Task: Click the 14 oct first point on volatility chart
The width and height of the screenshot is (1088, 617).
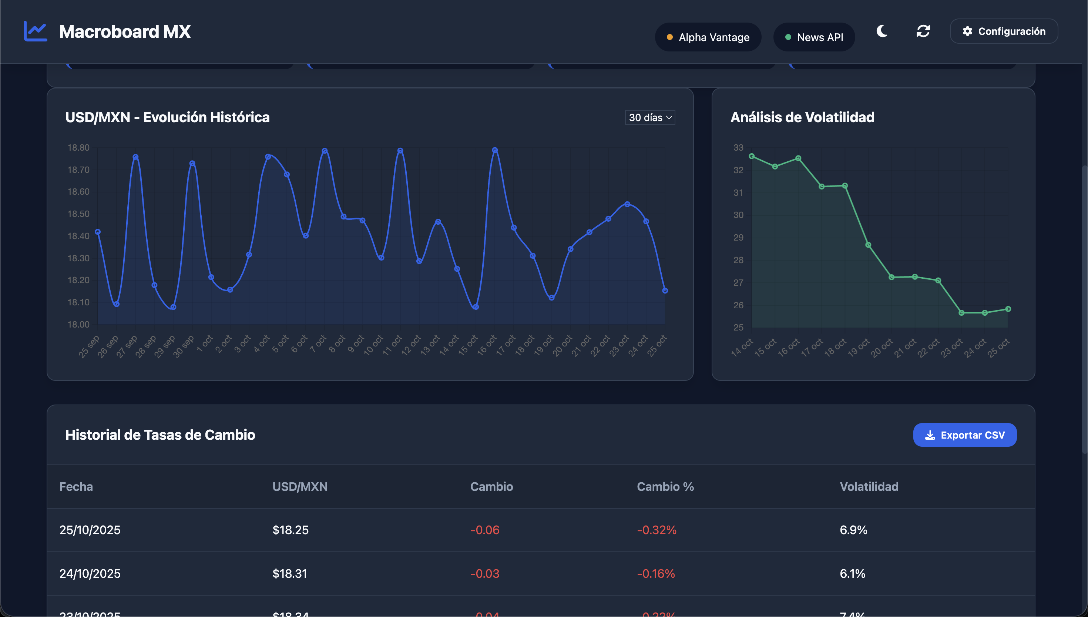Action: click(752, 156)
